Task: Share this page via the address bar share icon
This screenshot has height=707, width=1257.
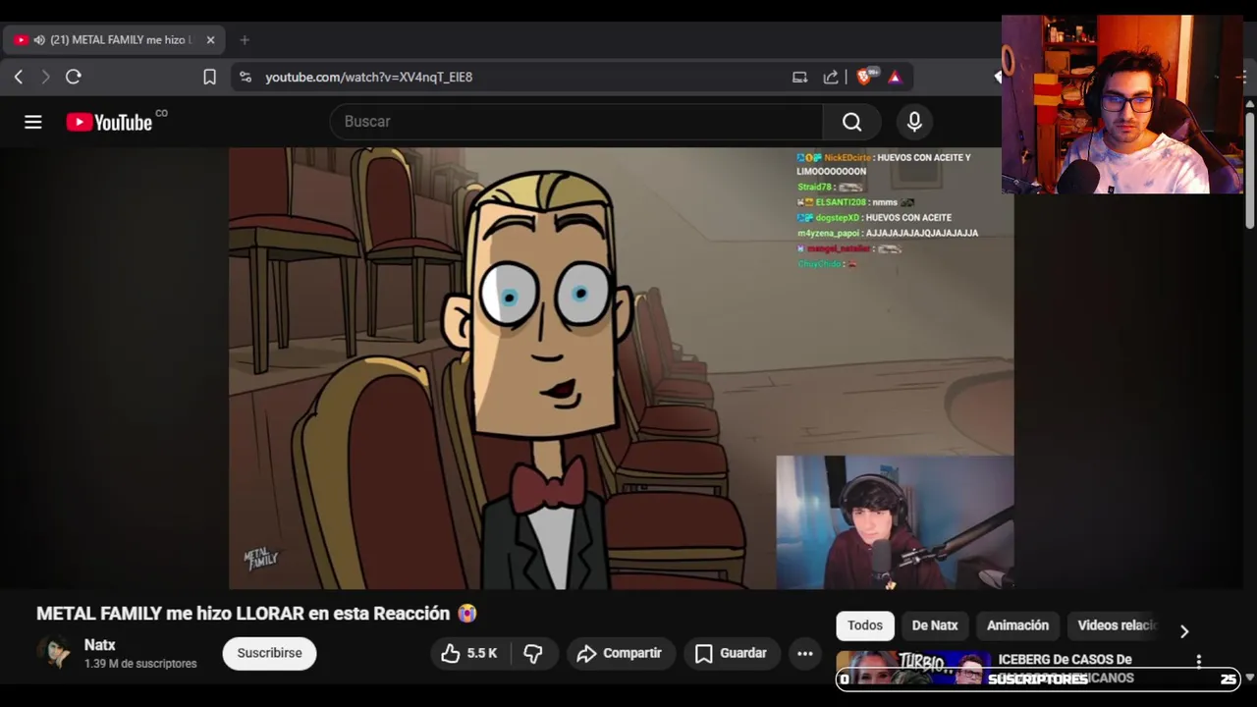Action: [831, 77]
